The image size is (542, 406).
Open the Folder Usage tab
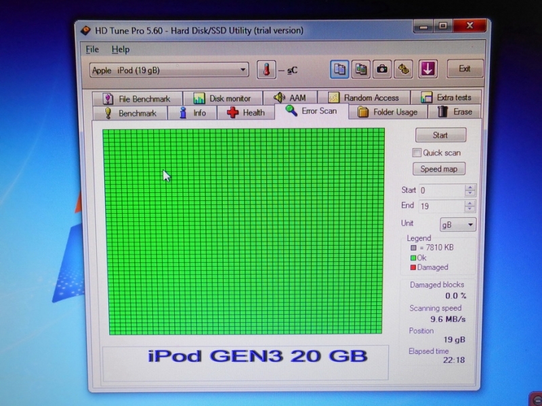click(x=388, y=112)
